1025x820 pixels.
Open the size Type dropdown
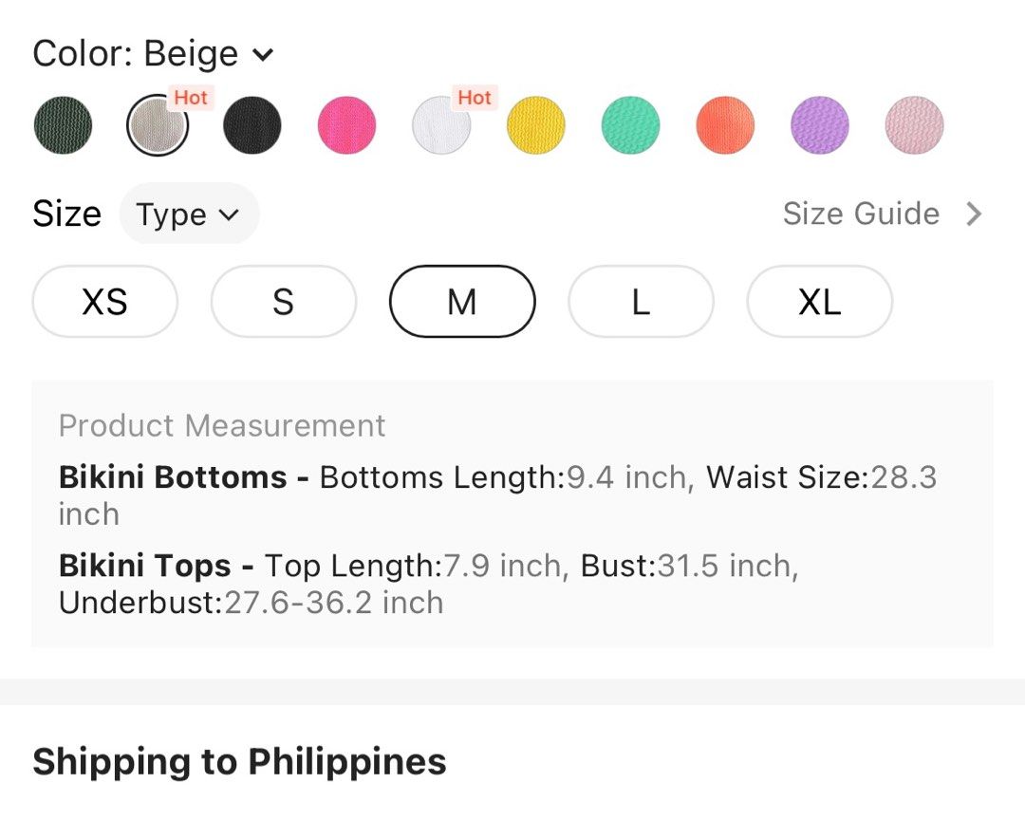click(189, 214)
